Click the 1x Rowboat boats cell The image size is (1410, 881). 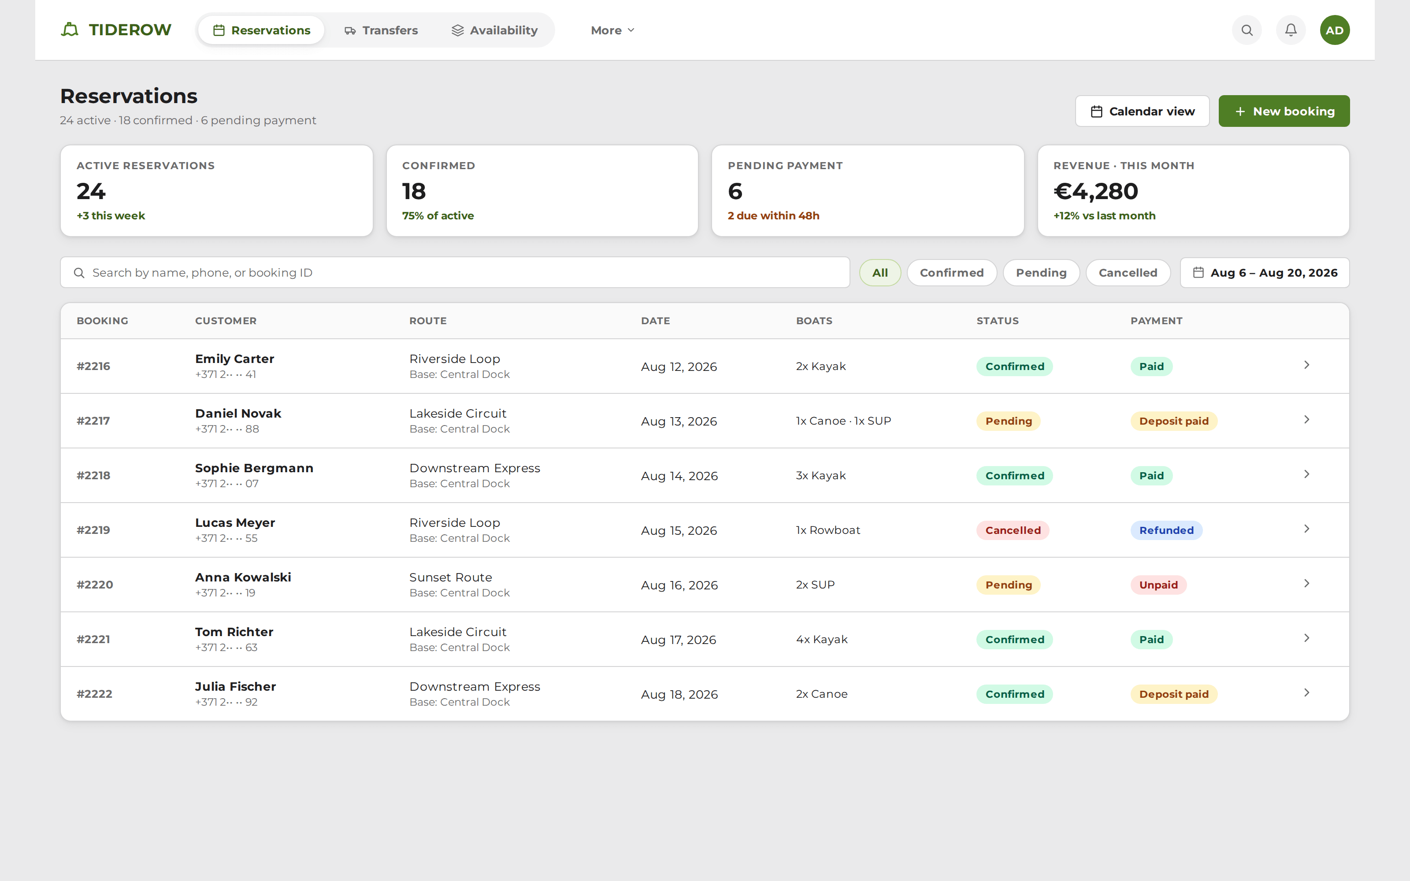click(x=828, y=530)
